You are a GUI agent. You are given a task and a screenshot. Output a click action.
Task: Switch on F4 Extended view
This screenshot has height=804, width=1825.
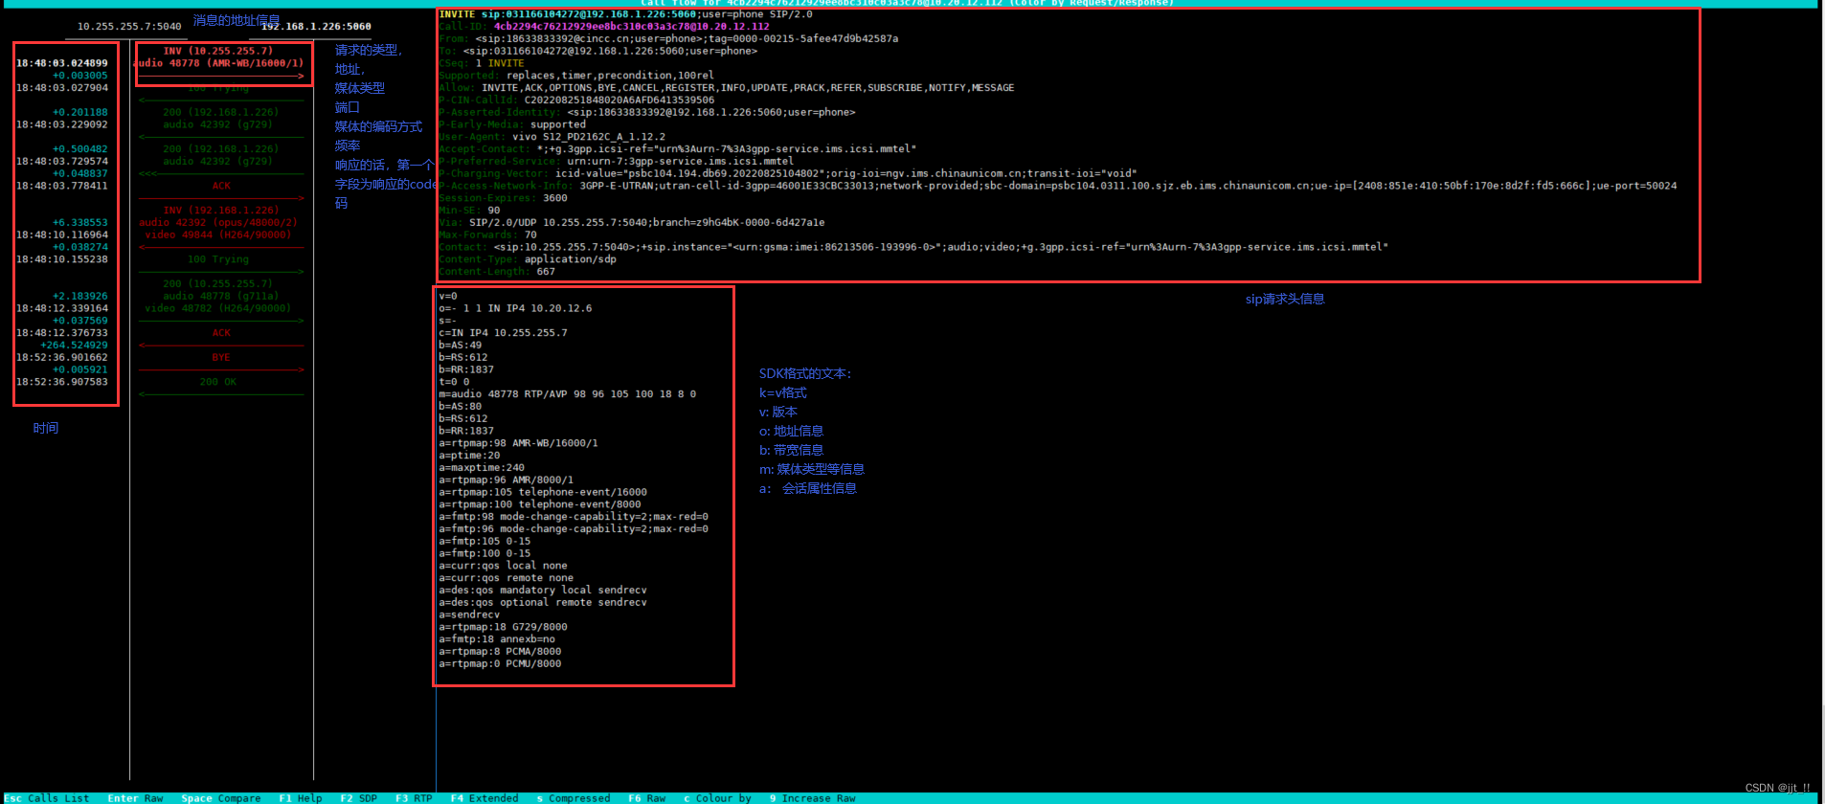point(484,798)
